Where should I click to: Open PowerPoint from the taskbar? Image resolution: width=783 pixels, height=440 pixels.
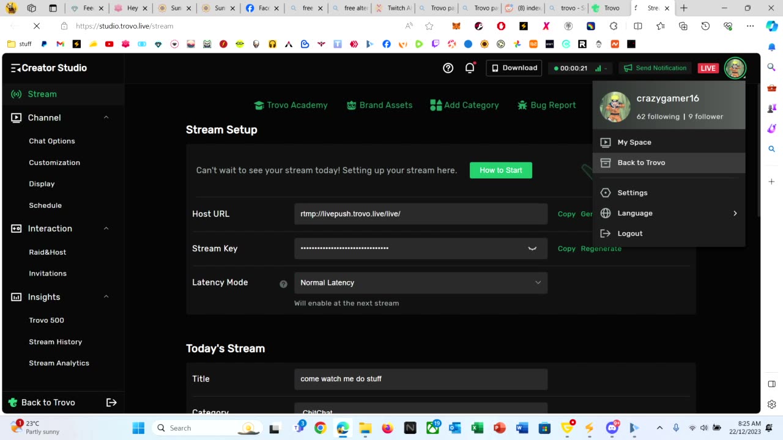coord(499,428)
